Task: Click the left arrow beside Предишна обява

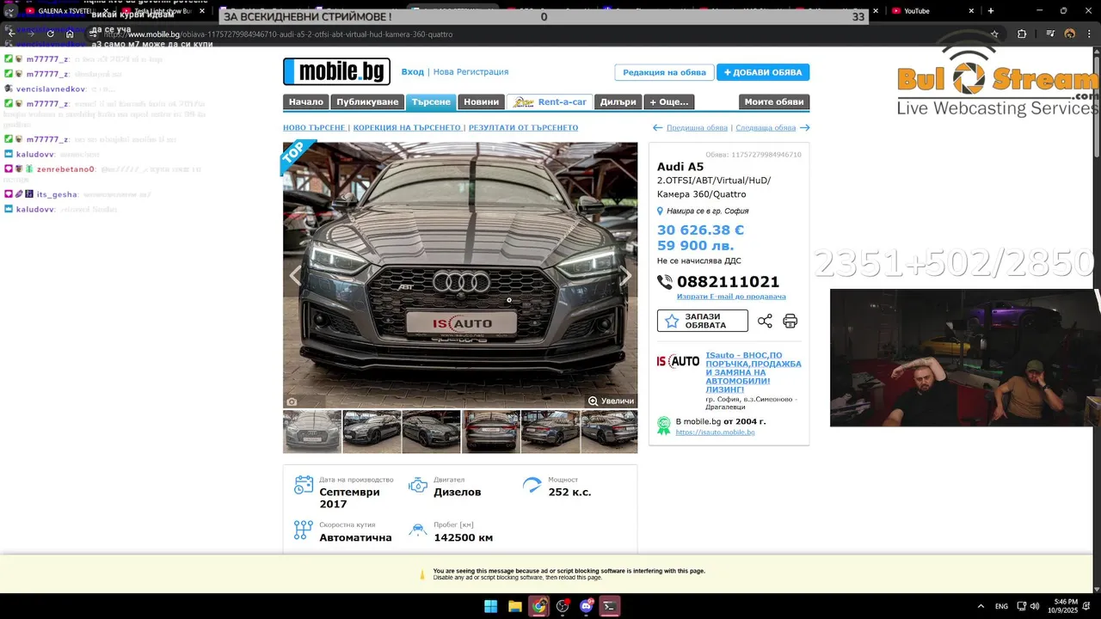Action: tap(658, 127)
